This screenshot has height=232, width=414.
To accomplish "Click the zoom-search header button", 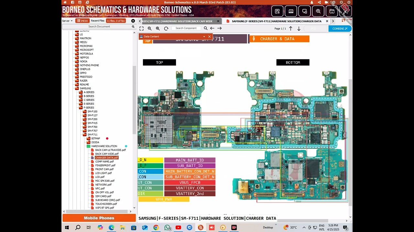I will coord(318,11).
